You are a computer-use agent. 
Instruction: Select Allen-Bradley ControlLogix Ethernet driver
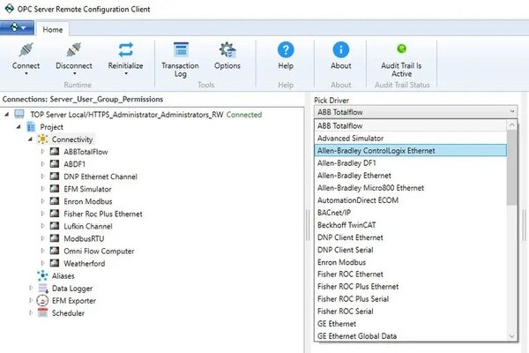point(410,150)
